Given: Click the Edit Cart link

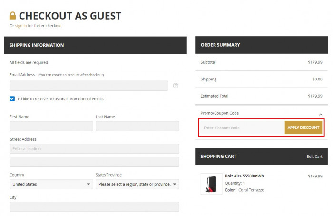Looking at the screenshot, I should pyautogui.click(x=314, y=157).
